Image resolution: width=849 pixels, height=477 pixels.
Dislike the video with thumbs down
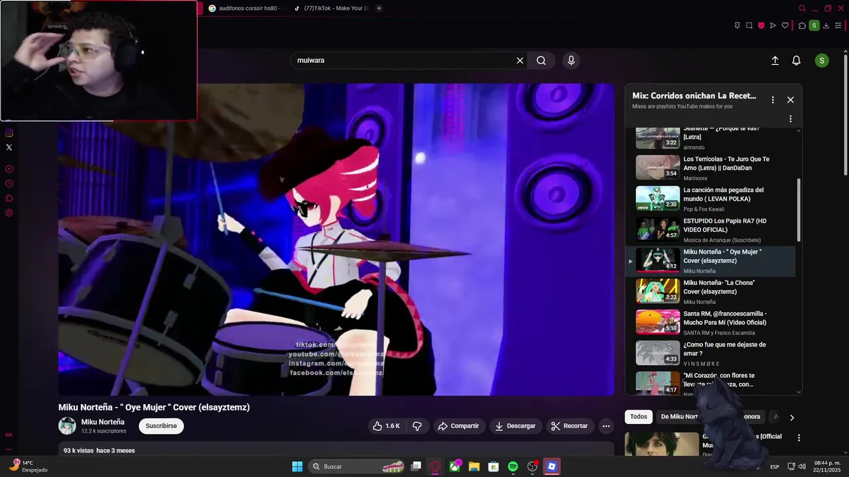[x=417, y=426]
